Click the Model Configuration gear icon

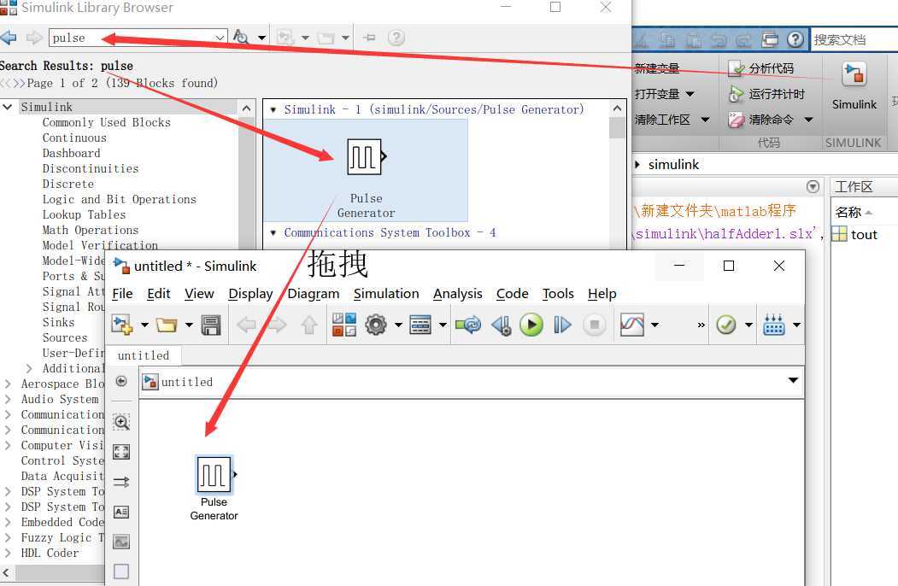point(376,325)
